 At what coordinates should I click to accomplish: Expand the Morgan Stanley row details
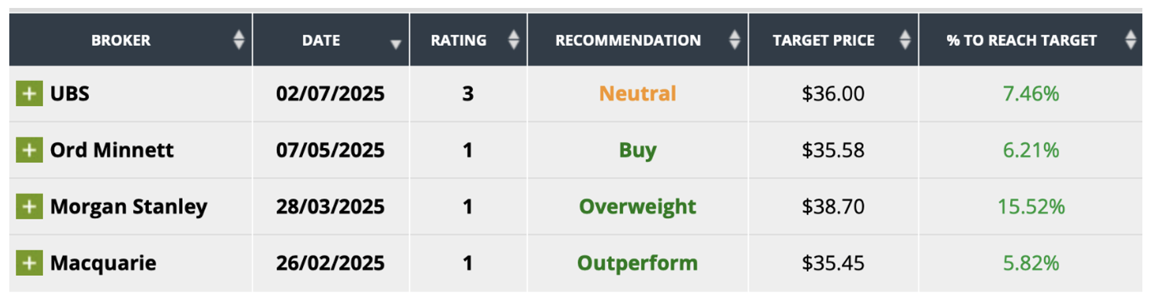[x=29, y=207]
